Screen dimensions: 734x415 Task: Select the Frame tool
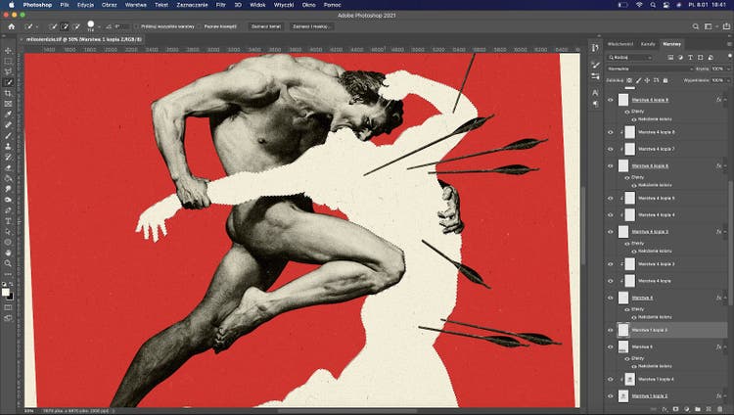(x=8, y=104)
